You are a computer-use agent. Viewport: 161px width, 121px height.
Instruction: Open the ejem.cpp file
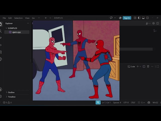point(17,32)
